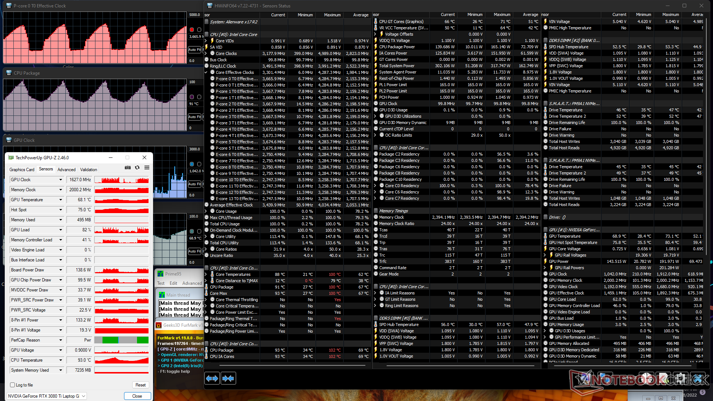This screenshot has width=713, height=401.
Task: Click the notification count badge showing 5
Action: tap(702, 392)
